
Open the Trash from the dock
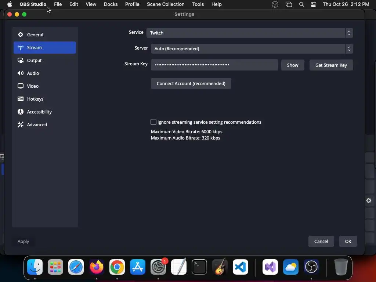pos(341,267)
